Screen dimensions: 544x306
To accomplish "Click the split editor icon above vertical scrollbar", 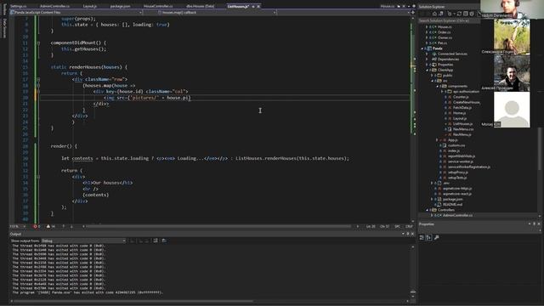I will click(x=413, y=12).
